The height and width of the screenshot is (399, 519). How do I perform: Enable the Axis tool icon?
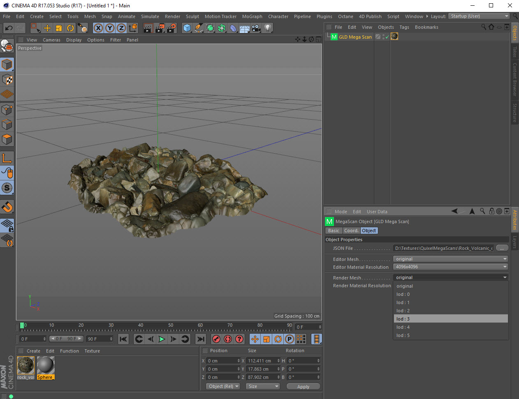(x=7, y=158)
